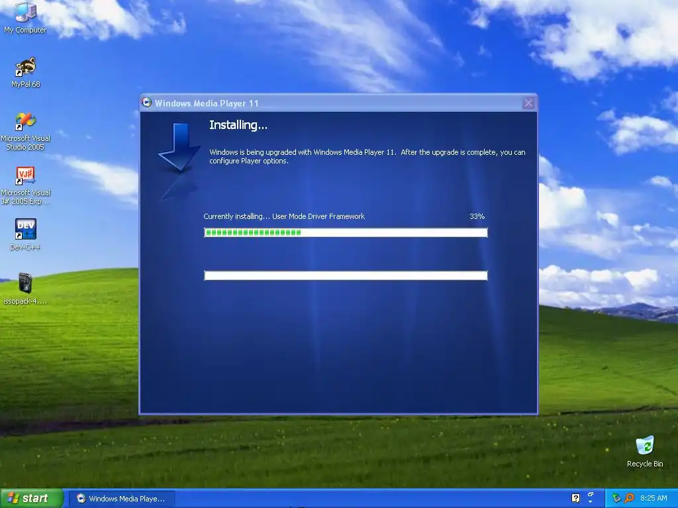Click the 33% progress label
Viewport: 678px width, 508px height.
pos(477,216)
